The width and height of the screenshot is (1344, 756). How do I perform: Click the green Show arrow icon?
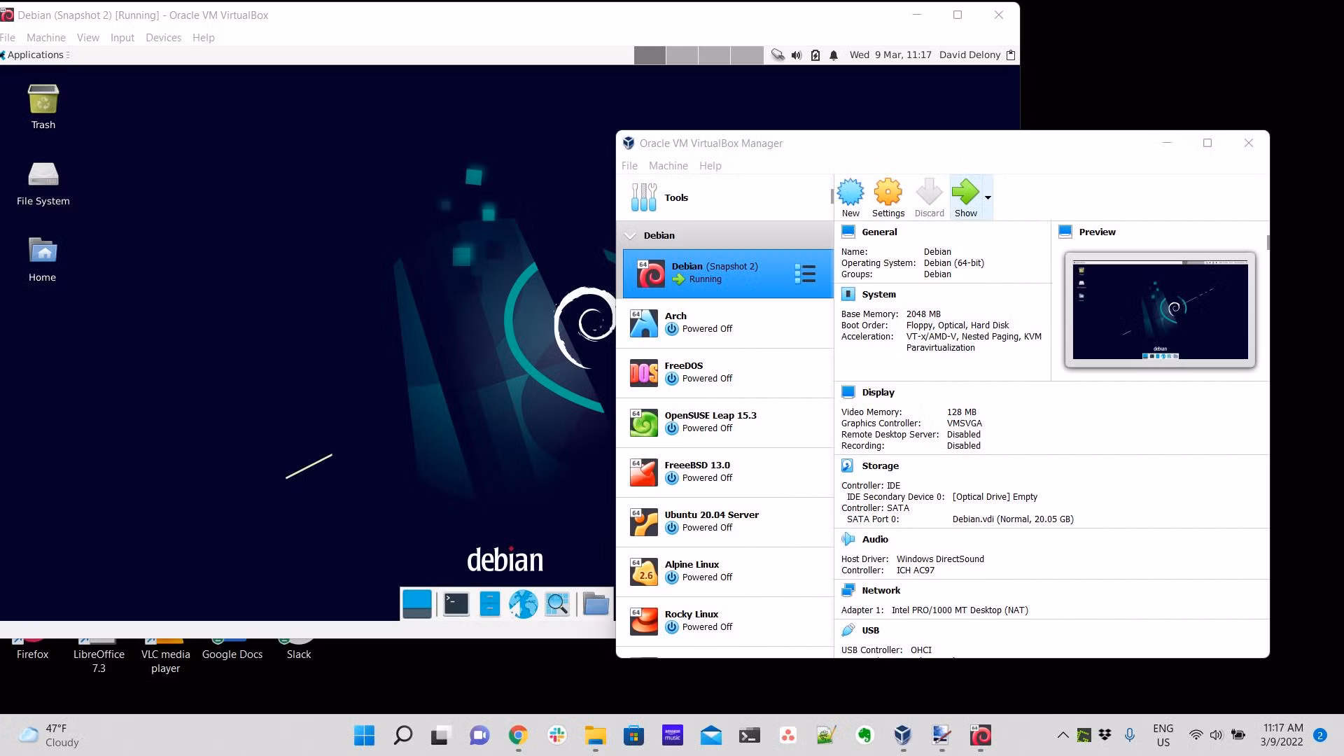(965, 192)
